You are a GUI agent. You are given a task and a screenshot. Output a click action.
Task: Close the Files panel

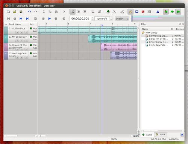point(183,24)
